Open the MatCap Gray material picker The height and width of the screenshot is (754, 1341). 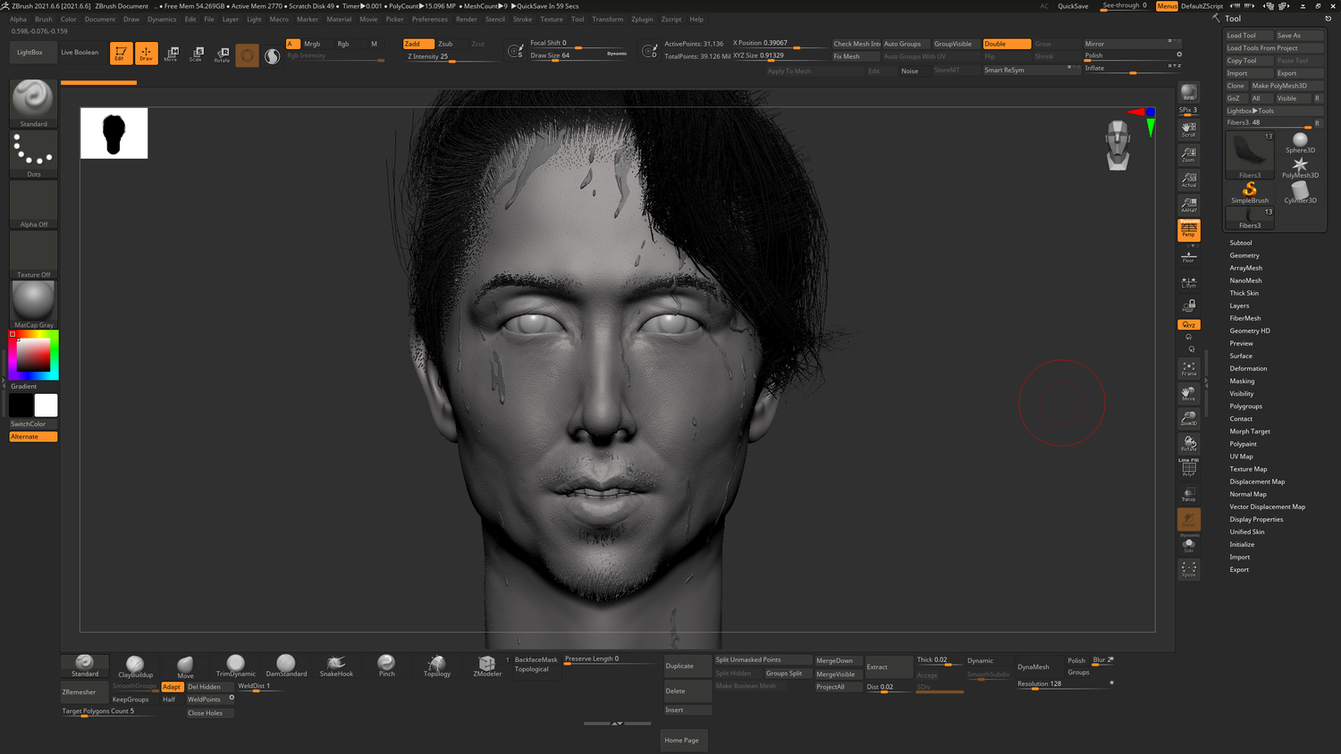tap(34, 305)
